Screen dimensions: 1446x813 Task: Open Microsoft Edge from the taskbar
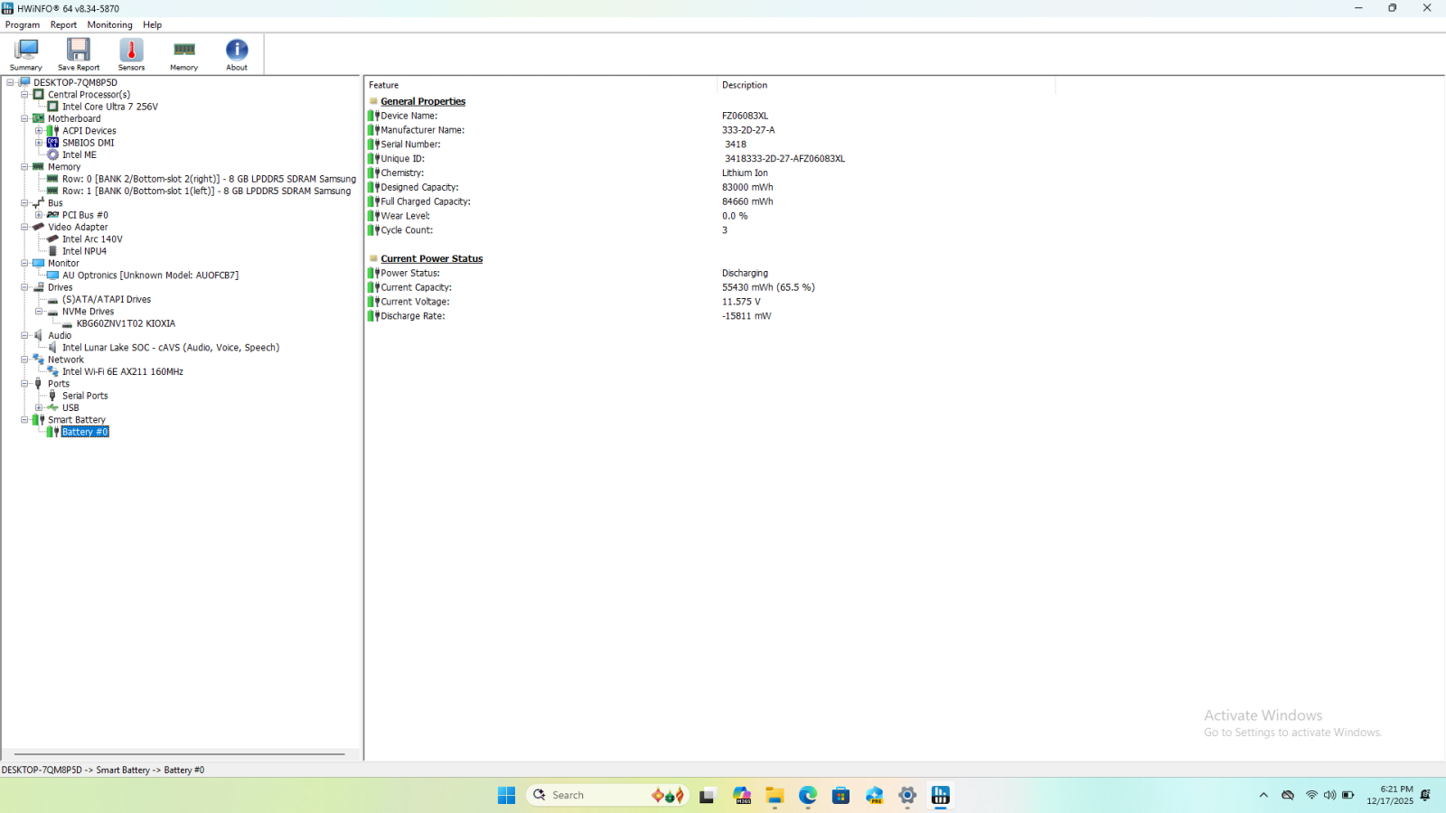[x=807, y=795]
